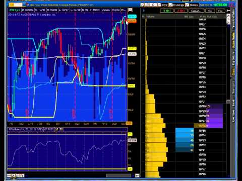Click the Drawings pencil icon
242x181 pixels.
click(x=170, y=5)
